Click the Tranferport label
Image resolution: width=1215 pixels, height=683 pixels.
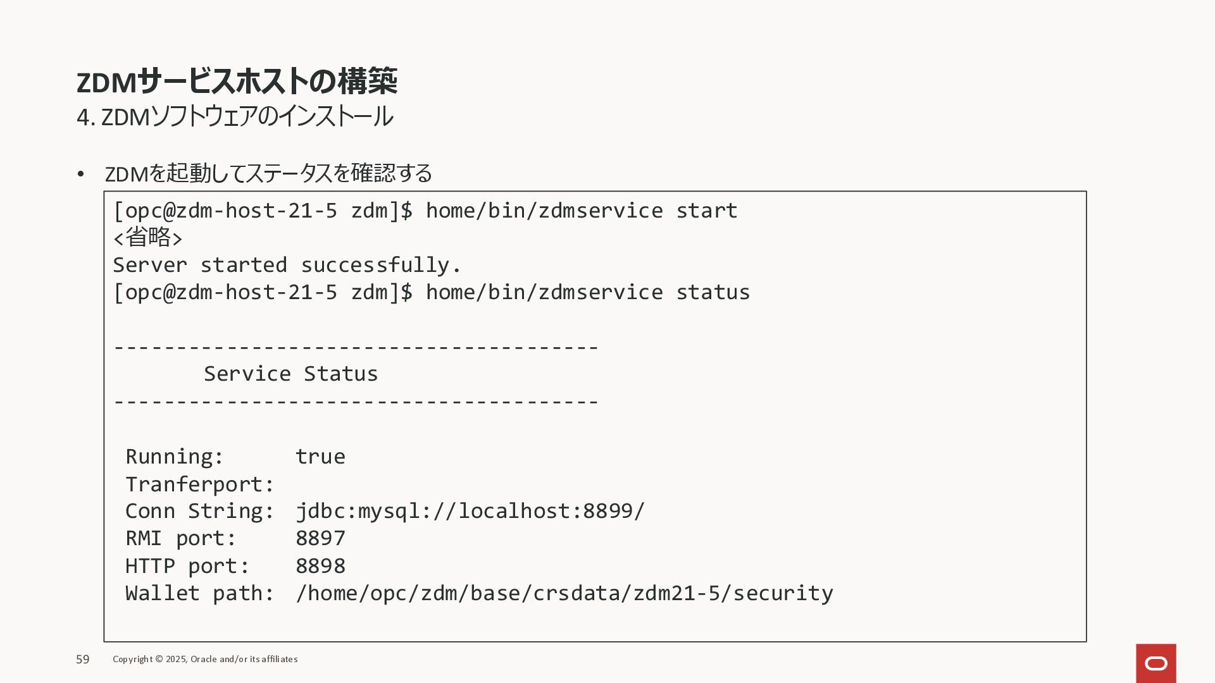pos(200,484)
